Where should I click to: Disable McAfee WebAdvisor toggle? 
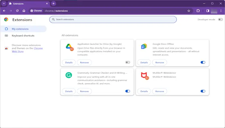pos(203,91)
